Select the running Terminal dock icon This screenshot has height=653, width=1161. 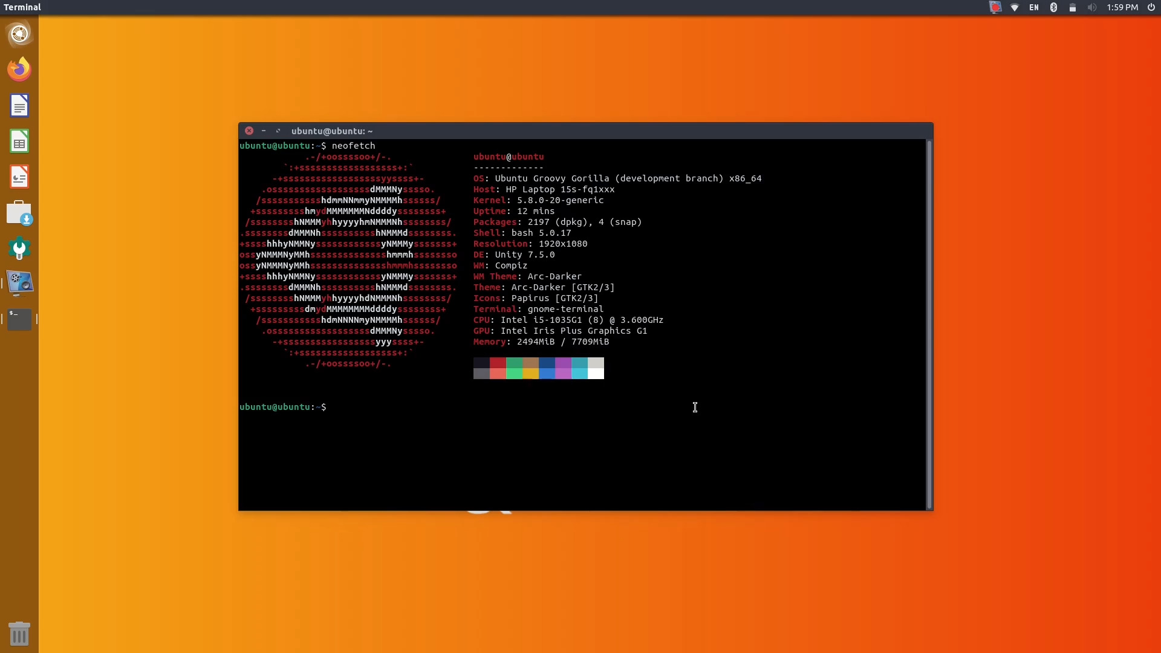pyautogui.click(x=19, y=319)
